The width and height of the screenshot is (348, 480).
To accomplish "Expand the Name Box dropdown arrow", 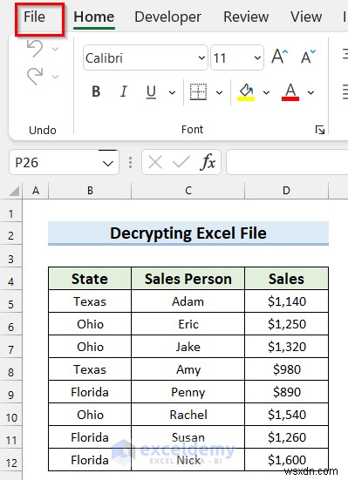I will point(108,163).
